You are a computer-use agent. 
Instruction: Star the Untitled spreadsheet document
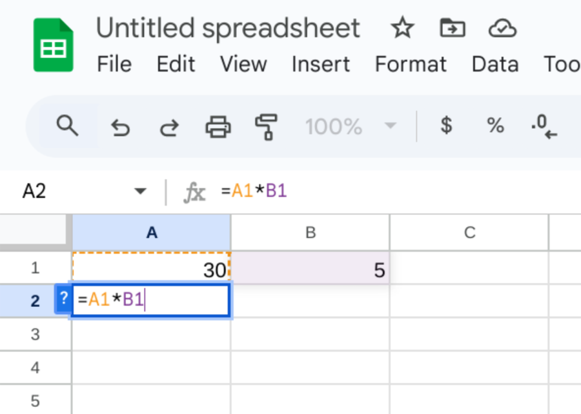pos(403,28)
